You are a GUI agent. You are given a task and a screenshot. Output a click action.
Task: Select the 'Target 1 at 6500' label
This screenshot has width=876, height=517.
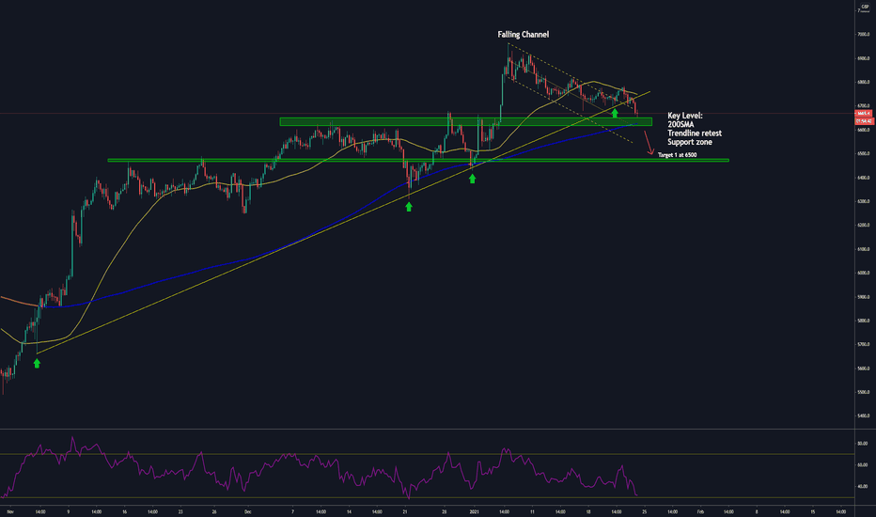[x=677, y=155]
